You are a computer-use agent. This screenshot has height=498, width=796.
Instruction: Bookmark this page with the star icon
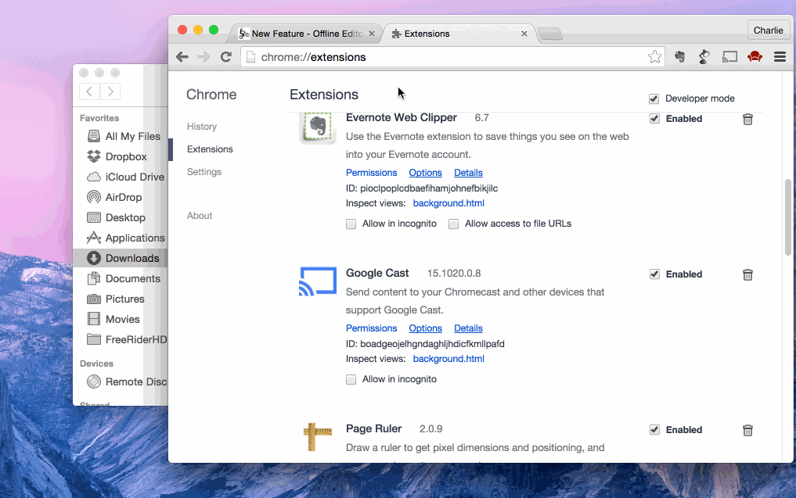(x=655, y=57)
